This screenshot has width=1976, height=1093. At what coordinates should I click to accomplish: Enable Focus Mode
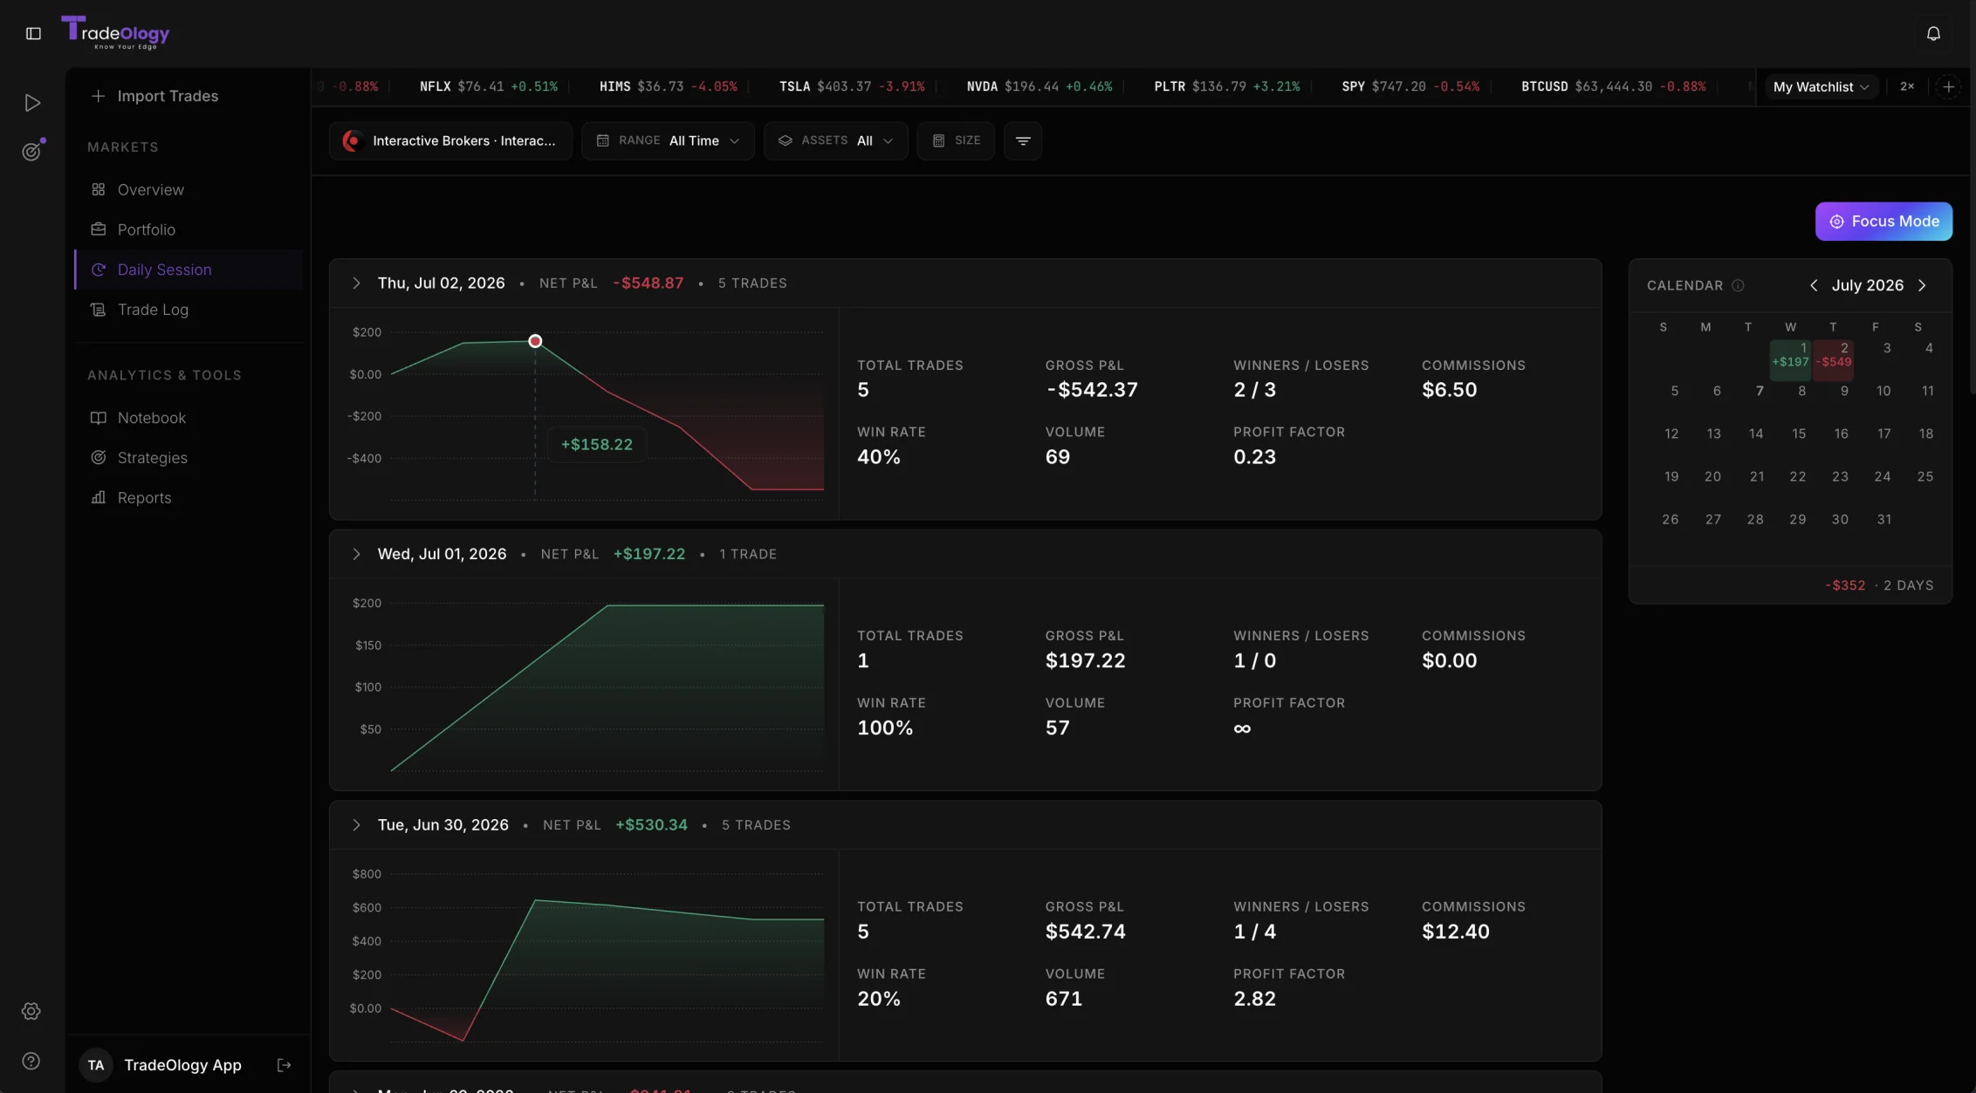[1883, 222]
